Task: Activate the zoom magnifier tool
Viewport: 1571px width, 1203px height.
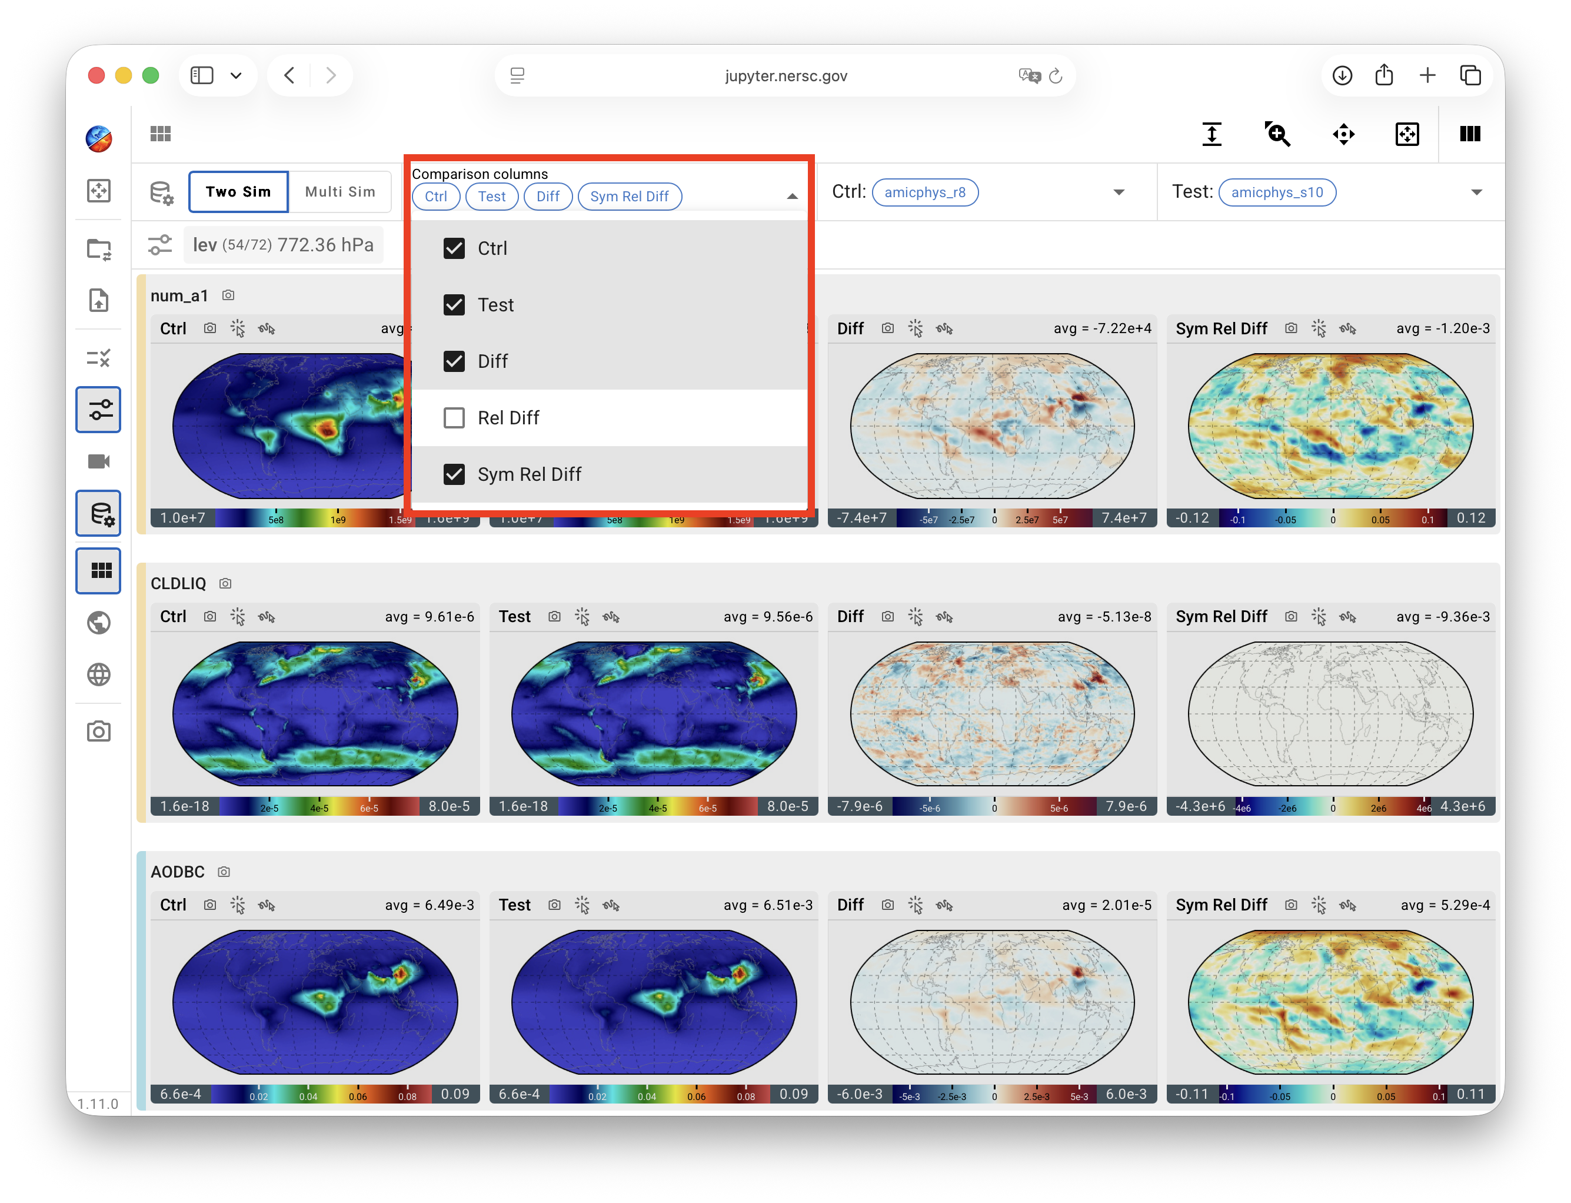Action: coord(1277,134)
